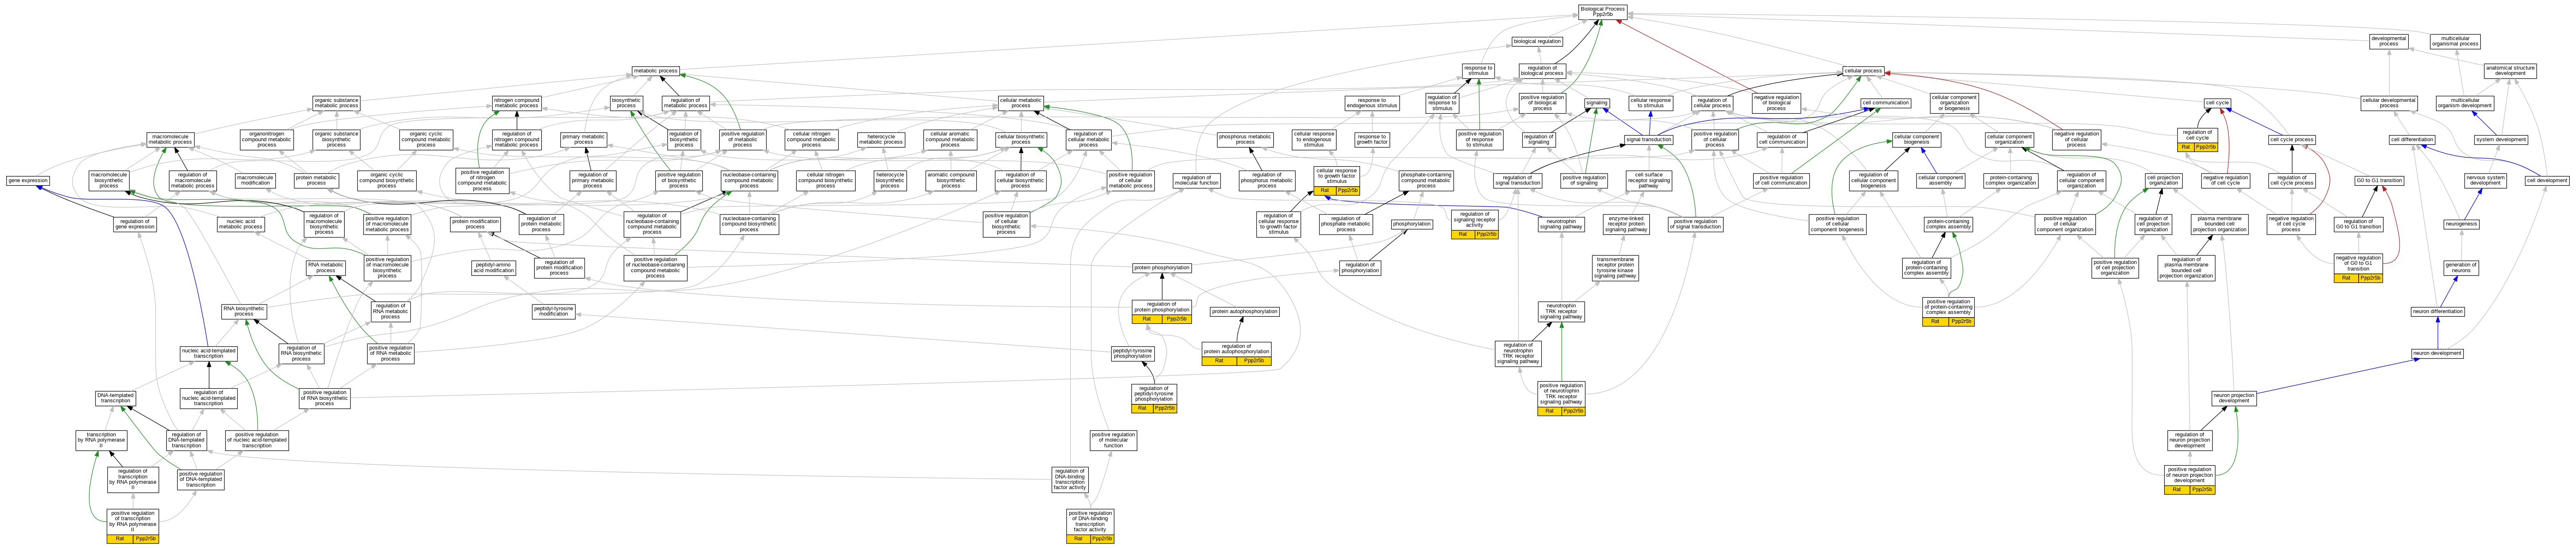Select the 'cell development' node

pyautogui.click(x=2546, y=181)
